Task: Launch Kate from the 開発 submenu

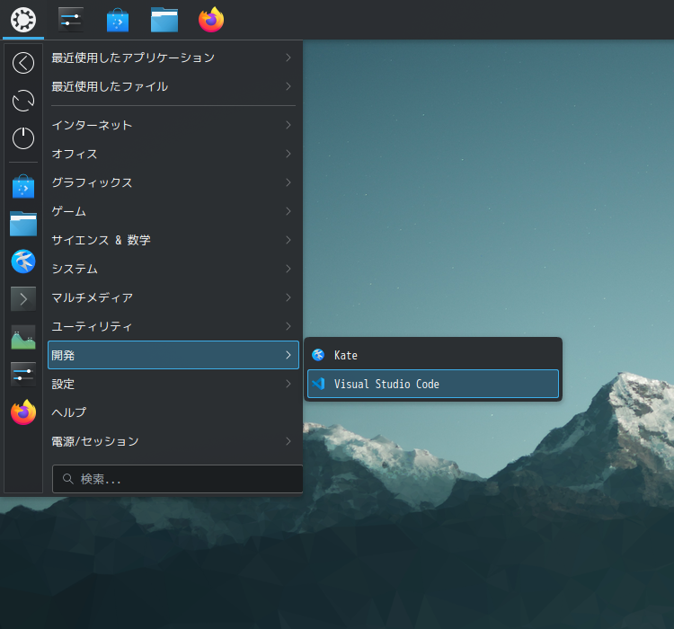Action: coord(433,355)
